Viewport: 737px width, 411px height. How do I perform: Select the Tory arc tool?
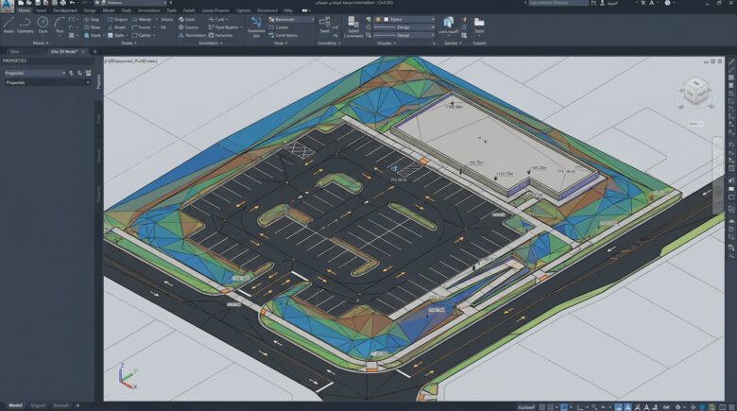click(60, 25)
